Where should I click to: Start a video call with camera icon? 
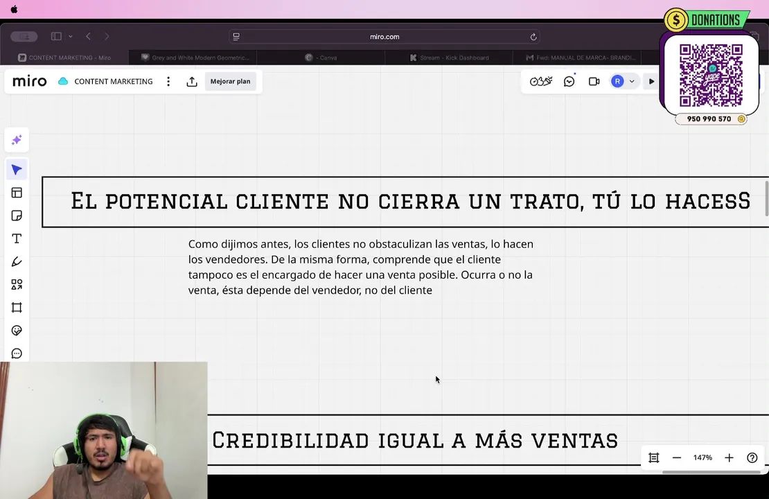point(594,82)
